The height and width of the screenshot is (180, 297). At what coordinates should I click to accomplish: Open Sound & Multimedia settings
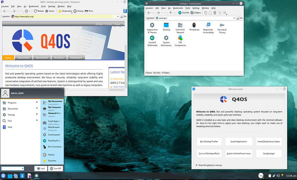tap(152, 38)
